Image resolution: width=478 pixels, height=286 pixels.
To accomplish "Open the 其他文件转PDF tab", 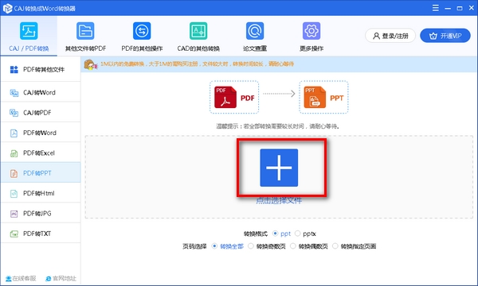I will [85, 37].
